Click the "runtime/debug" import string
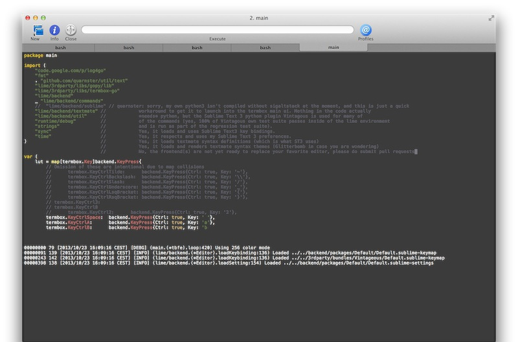This screenshot has width=518, height=342. [56, 121]
